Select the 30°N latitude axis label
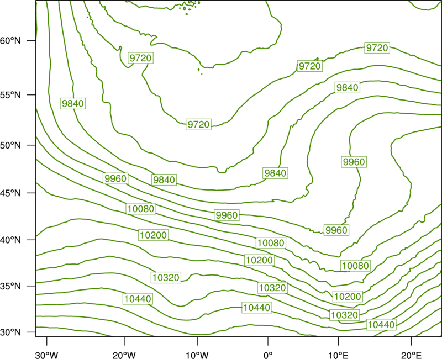This screenshot has width=442, height=359. pos(10,332)
